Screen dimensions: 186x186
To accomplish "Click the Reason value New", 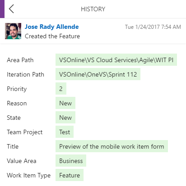I will (x=65, y=103).
